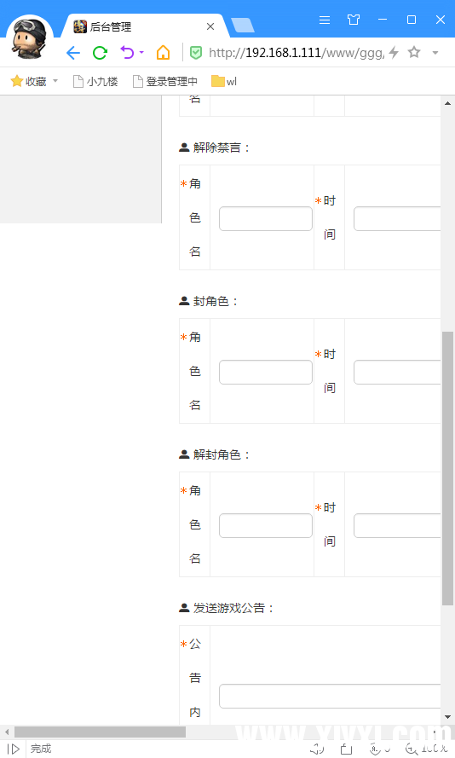Expand the undo history dropdown arrow

coord(141,52)
